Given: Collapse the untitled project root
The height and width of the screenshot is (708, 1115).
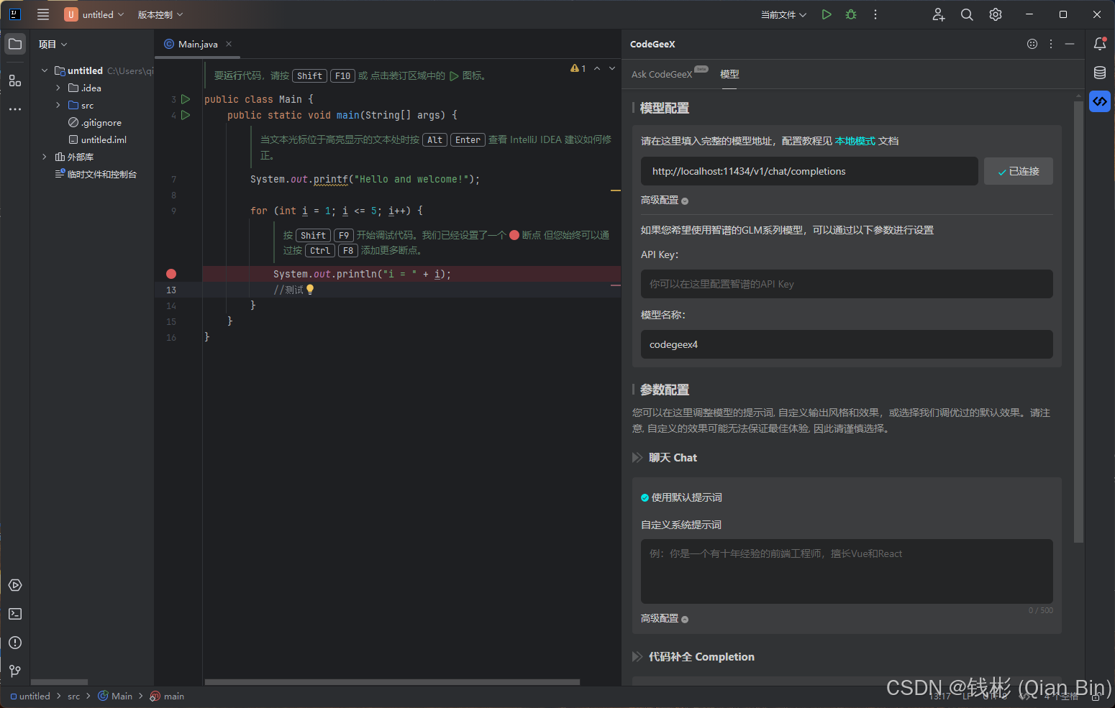Looking at the screenshot, I should coord(45,70).
